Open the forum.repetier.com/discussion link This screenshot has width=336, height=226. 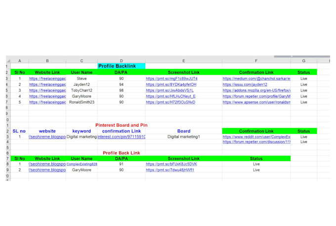256,142
